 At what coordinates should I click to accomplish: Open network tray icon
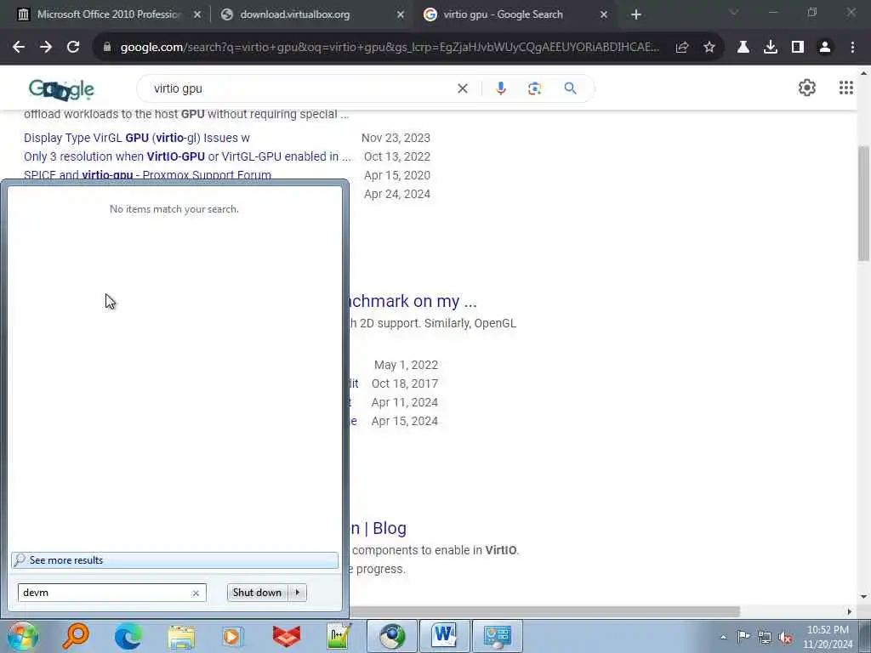[765, 637]
